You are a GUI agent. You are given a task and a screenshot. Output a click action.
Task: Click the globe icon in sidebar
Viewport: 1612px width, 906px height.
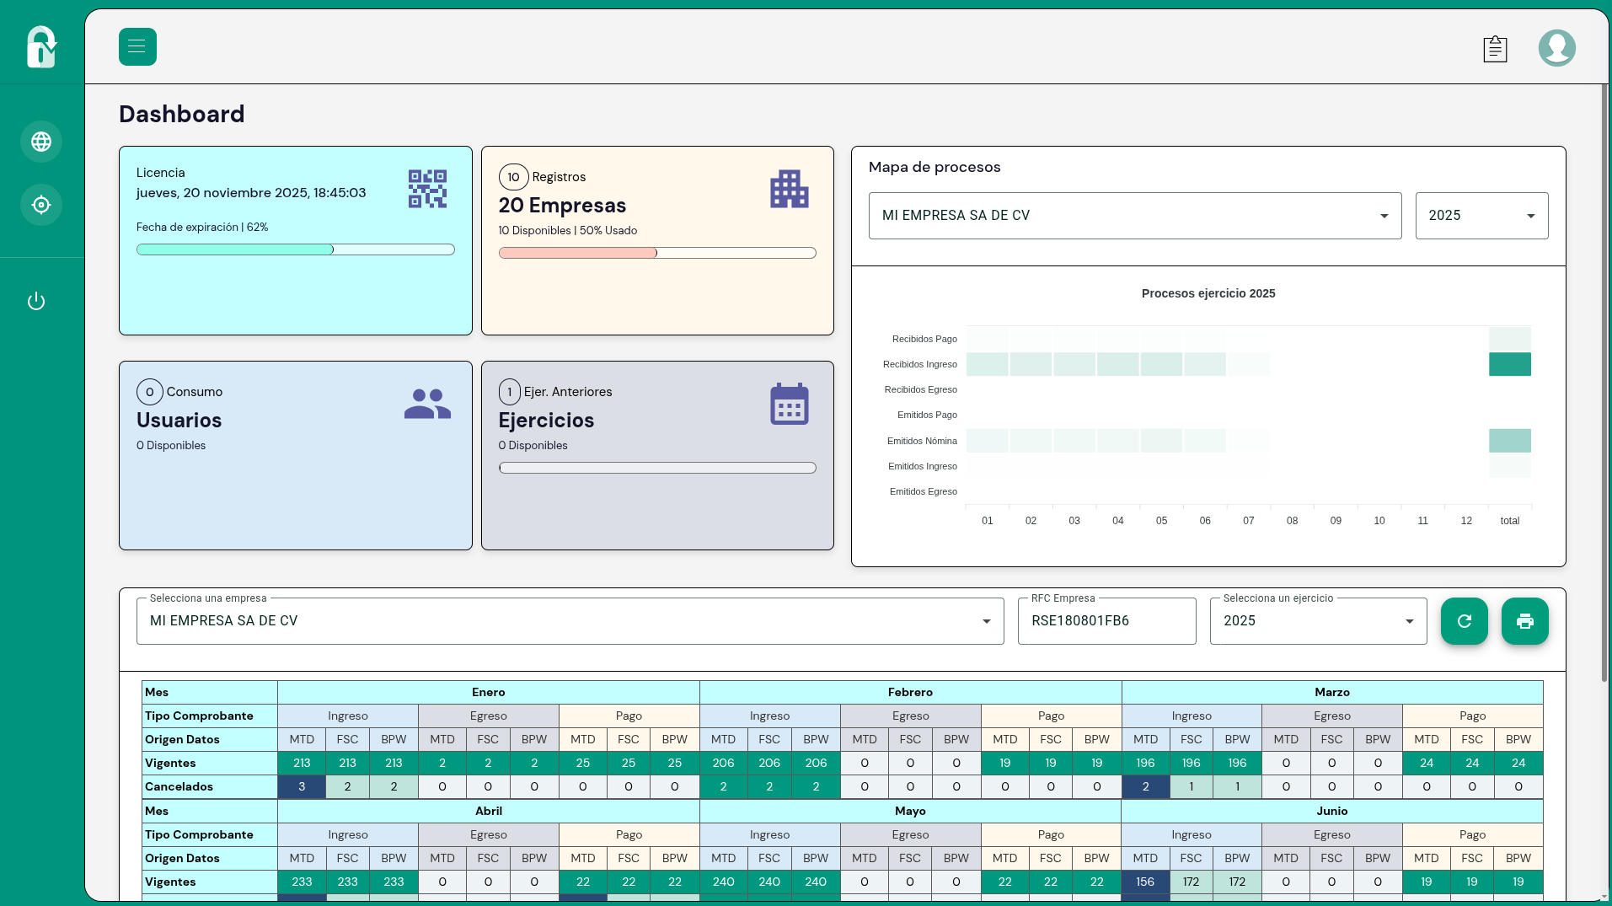[41, 142]
